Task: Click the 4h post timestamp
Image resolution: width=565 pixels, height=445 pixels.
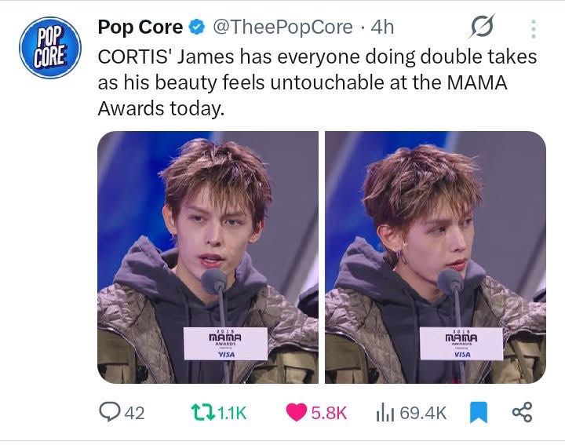Action: [381, 27]
